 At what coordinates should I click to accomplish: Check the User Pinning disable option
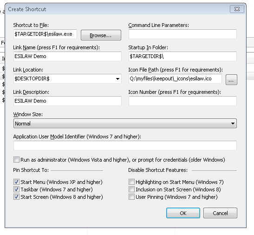[131, 197]
